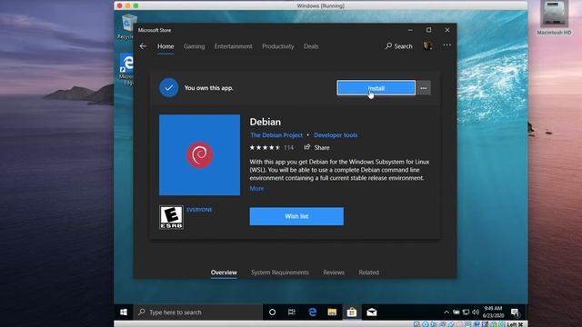Add Debian to the Wish list
Screen dimensions: 582x327
click(x=296, y=216)
